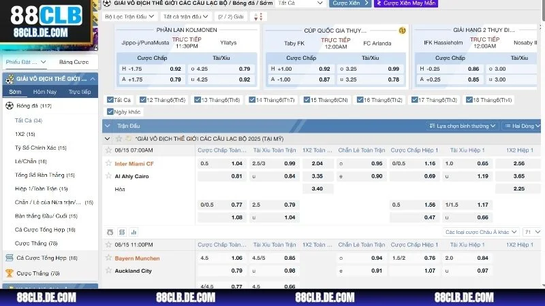Toggle the 14 Tháng6(Th7) checkbox
The width and height of the screenshot is (545, 306).
coord(252,100)
